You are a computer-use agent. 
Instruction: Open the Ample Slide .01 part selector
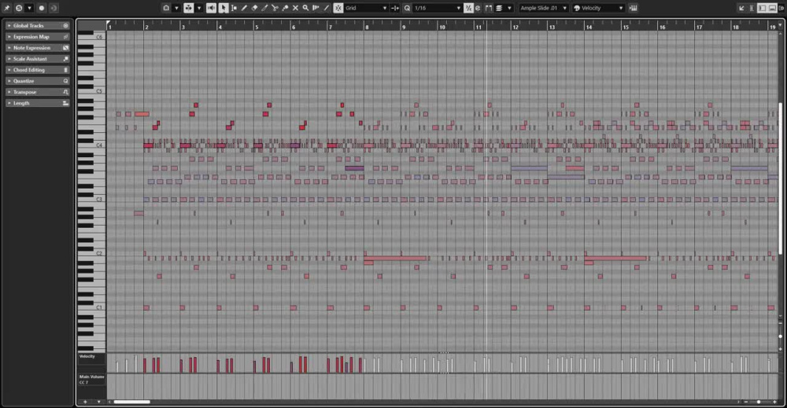[x=544, y=8]
